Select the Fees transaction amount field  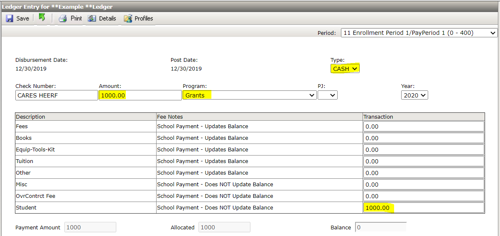[424, 127]
